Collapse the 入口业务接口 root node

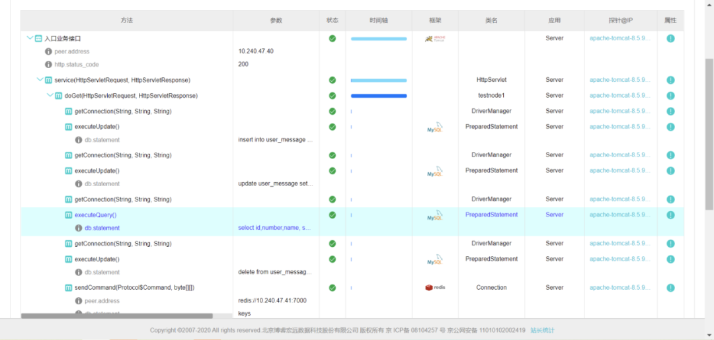click(x=30, y=39)
